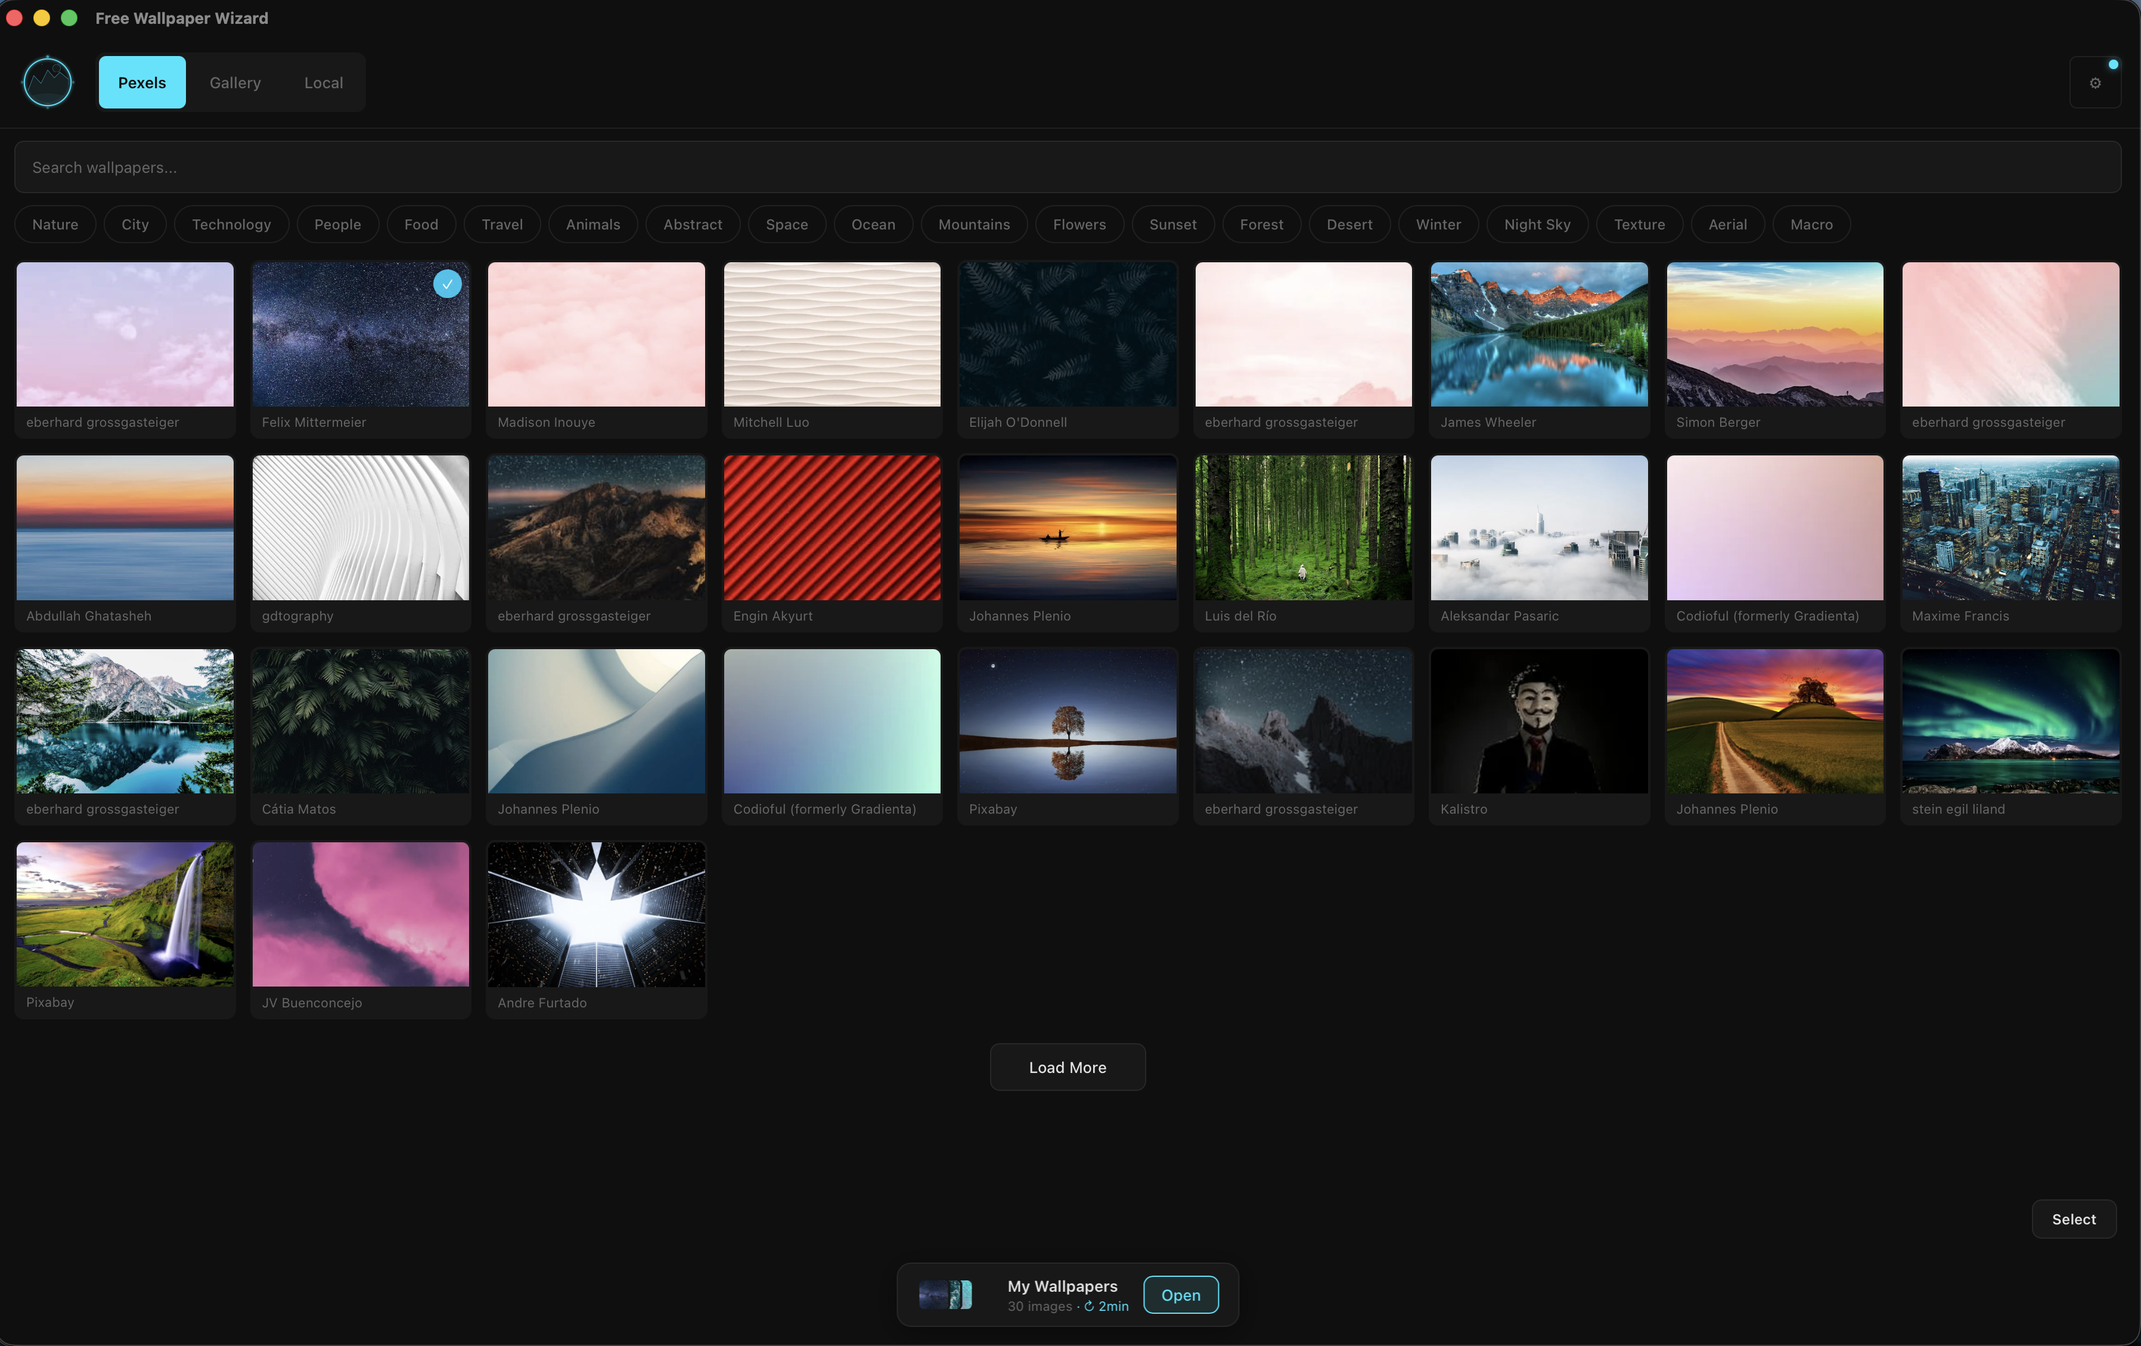Toggle the Space category filter
Screen dimensions: 2141x1346
click(x=786, y=224)
